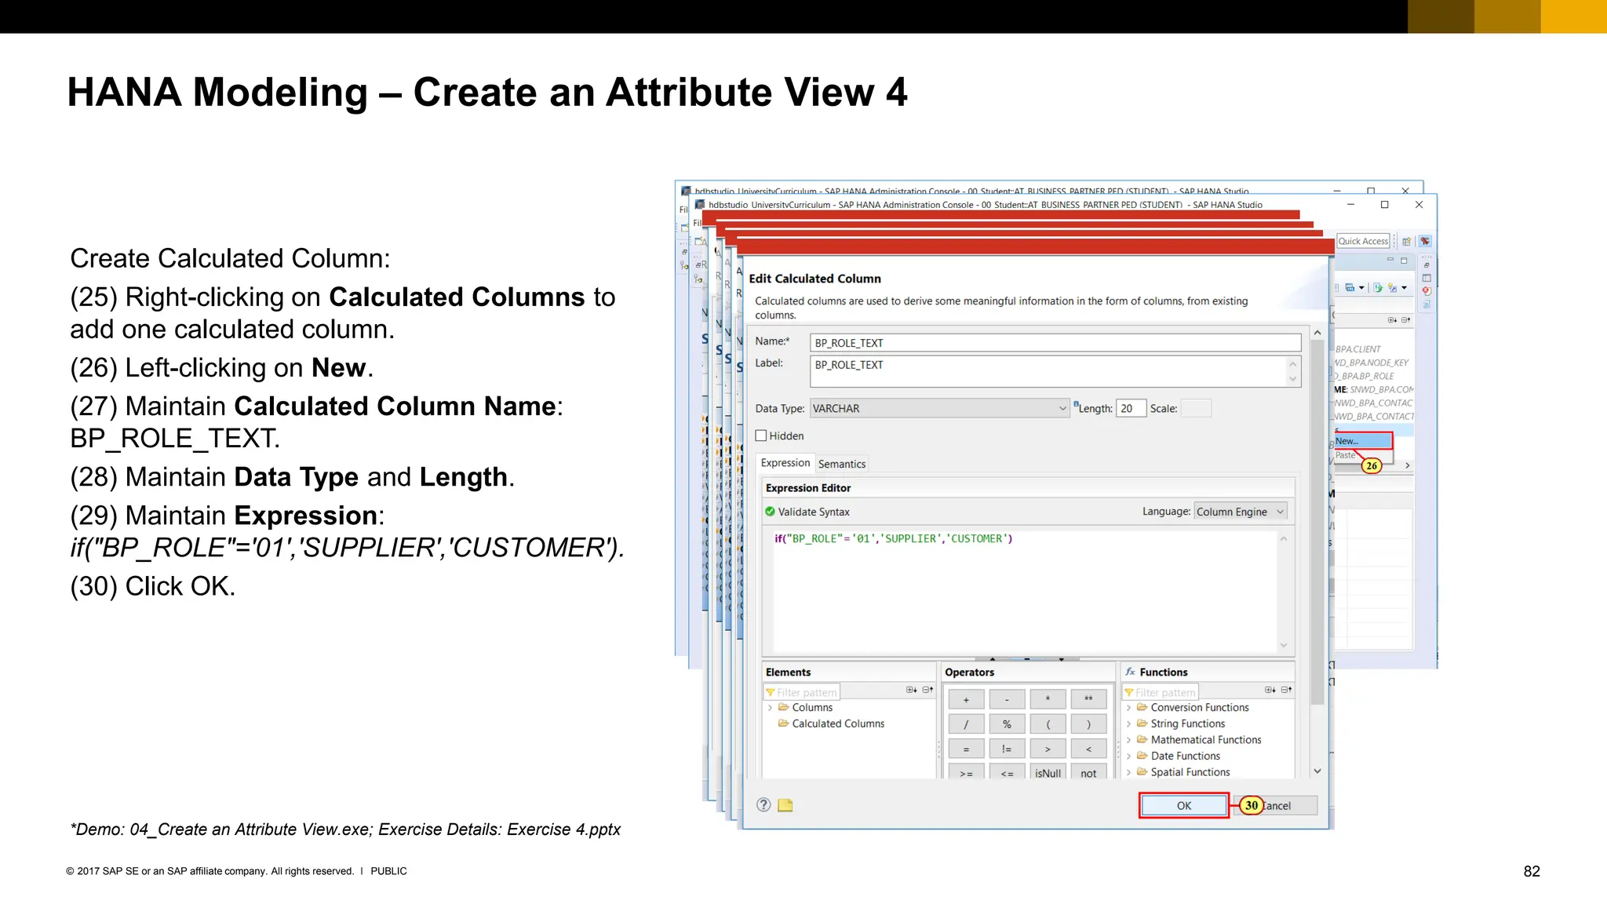Click the OK button in the dialog
The width and height of the screenshot is (1607, 904).
coord(1183,806)
